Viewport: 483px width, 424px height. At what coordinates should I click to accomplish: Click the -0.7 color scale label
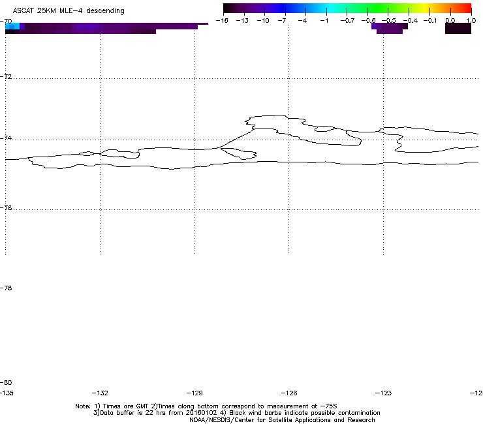(347, 21)
